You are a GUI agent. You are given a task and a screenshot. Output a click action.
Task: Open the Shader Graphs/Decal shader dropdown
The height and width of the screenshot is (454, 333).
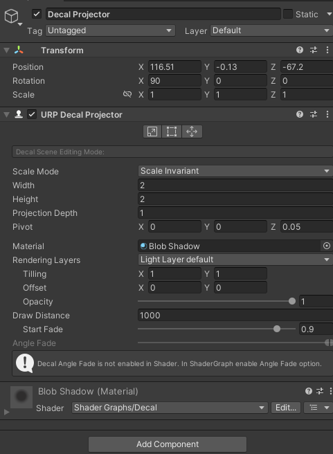(x=170, y=408)
